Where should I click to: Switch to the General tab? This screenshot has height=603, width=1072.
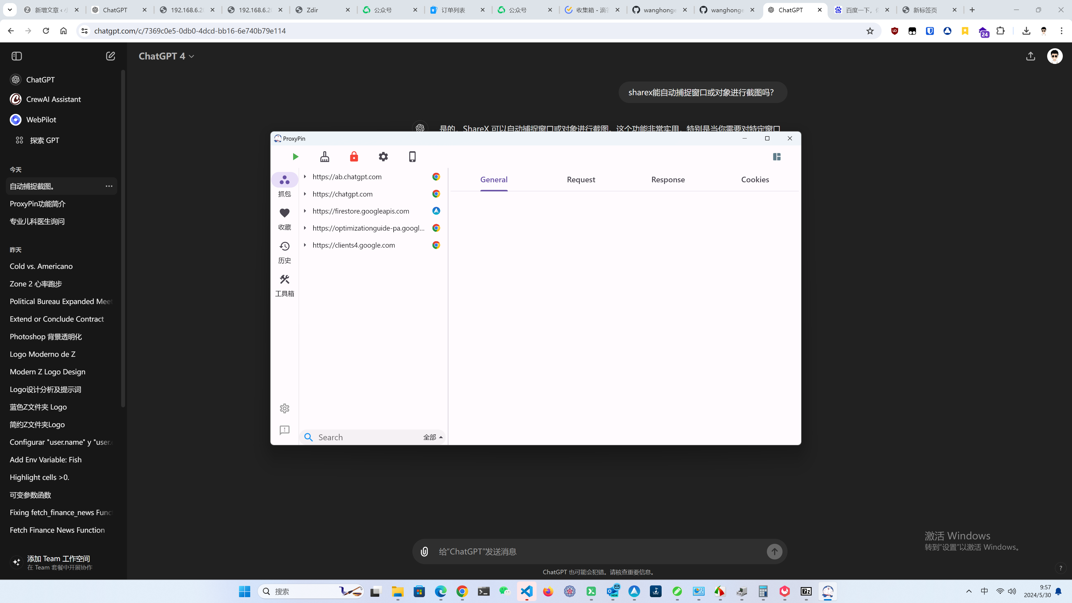494,180
